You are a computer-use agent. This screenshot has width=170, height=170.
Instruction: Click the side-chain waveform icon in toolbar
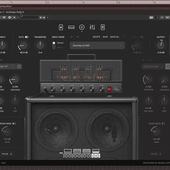[162, 18]
